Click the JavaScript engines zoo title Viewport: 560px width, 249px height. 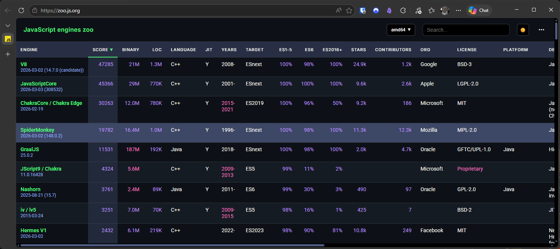coord(59,30)
